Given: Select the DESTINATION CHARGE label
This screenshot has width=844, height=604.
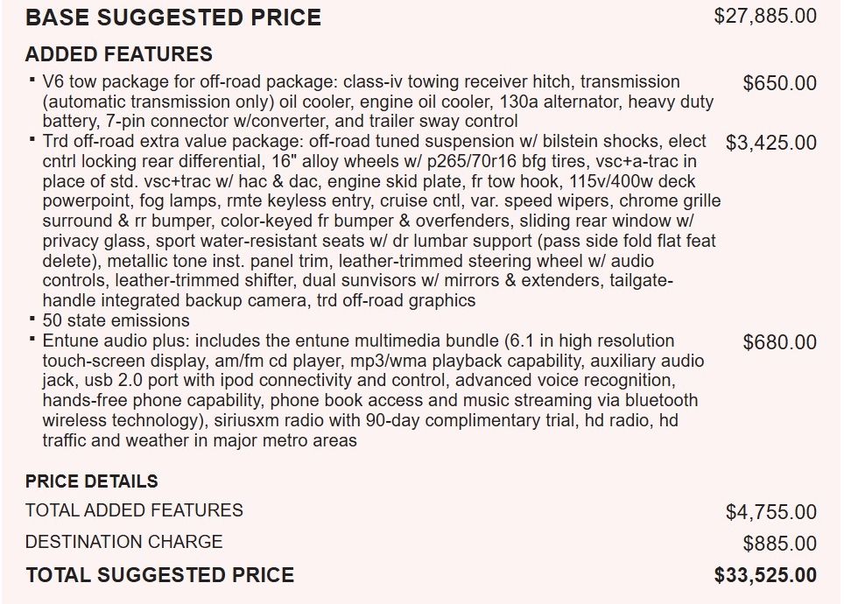Looking at the screenshot, I should pos(123,541).
